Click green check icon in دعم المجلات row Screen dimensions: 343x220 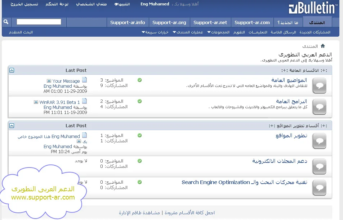[x=140, y=161]
